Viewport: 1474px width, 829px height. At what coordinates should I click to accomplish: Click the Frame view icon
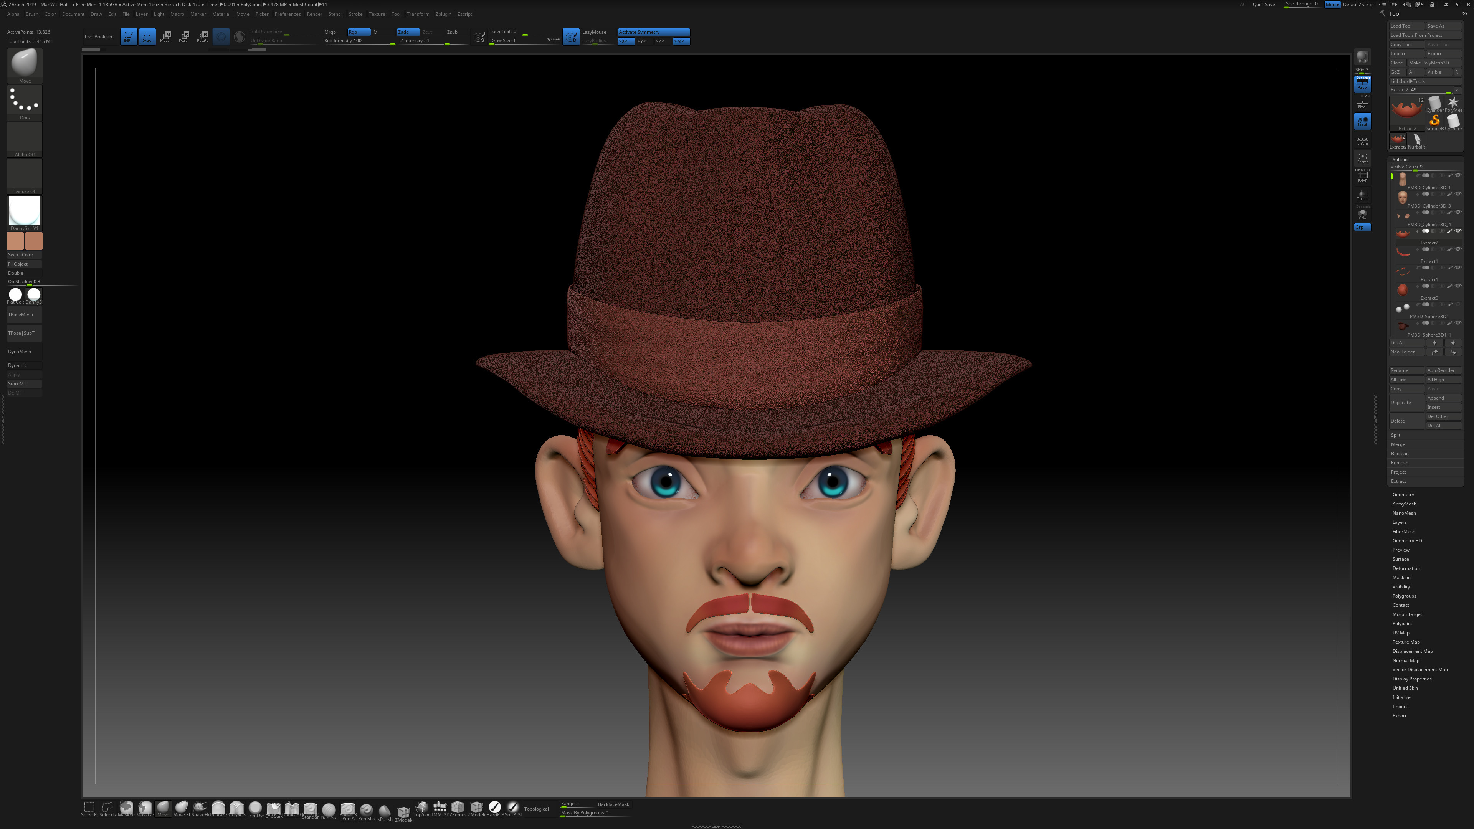tap(1362, 158)
